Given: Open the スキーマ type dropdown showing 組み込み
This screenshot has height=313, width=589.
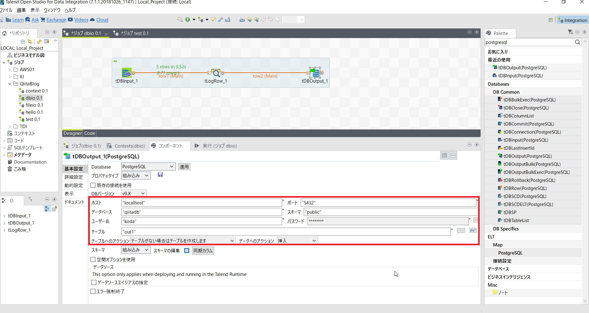Looking at the screenshot, I should (x=136, y=250).
